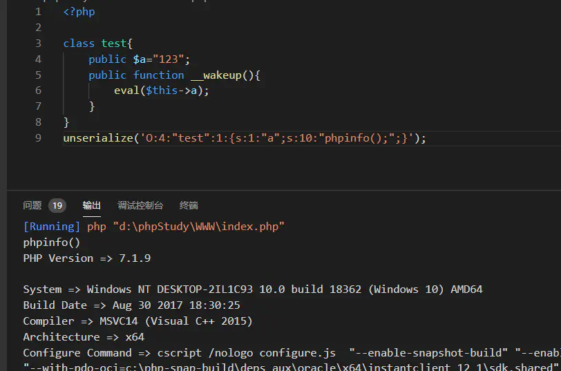The height and width of the screenshot is (371, 561).
Task: Click the class name test
Action: [114, 44]
